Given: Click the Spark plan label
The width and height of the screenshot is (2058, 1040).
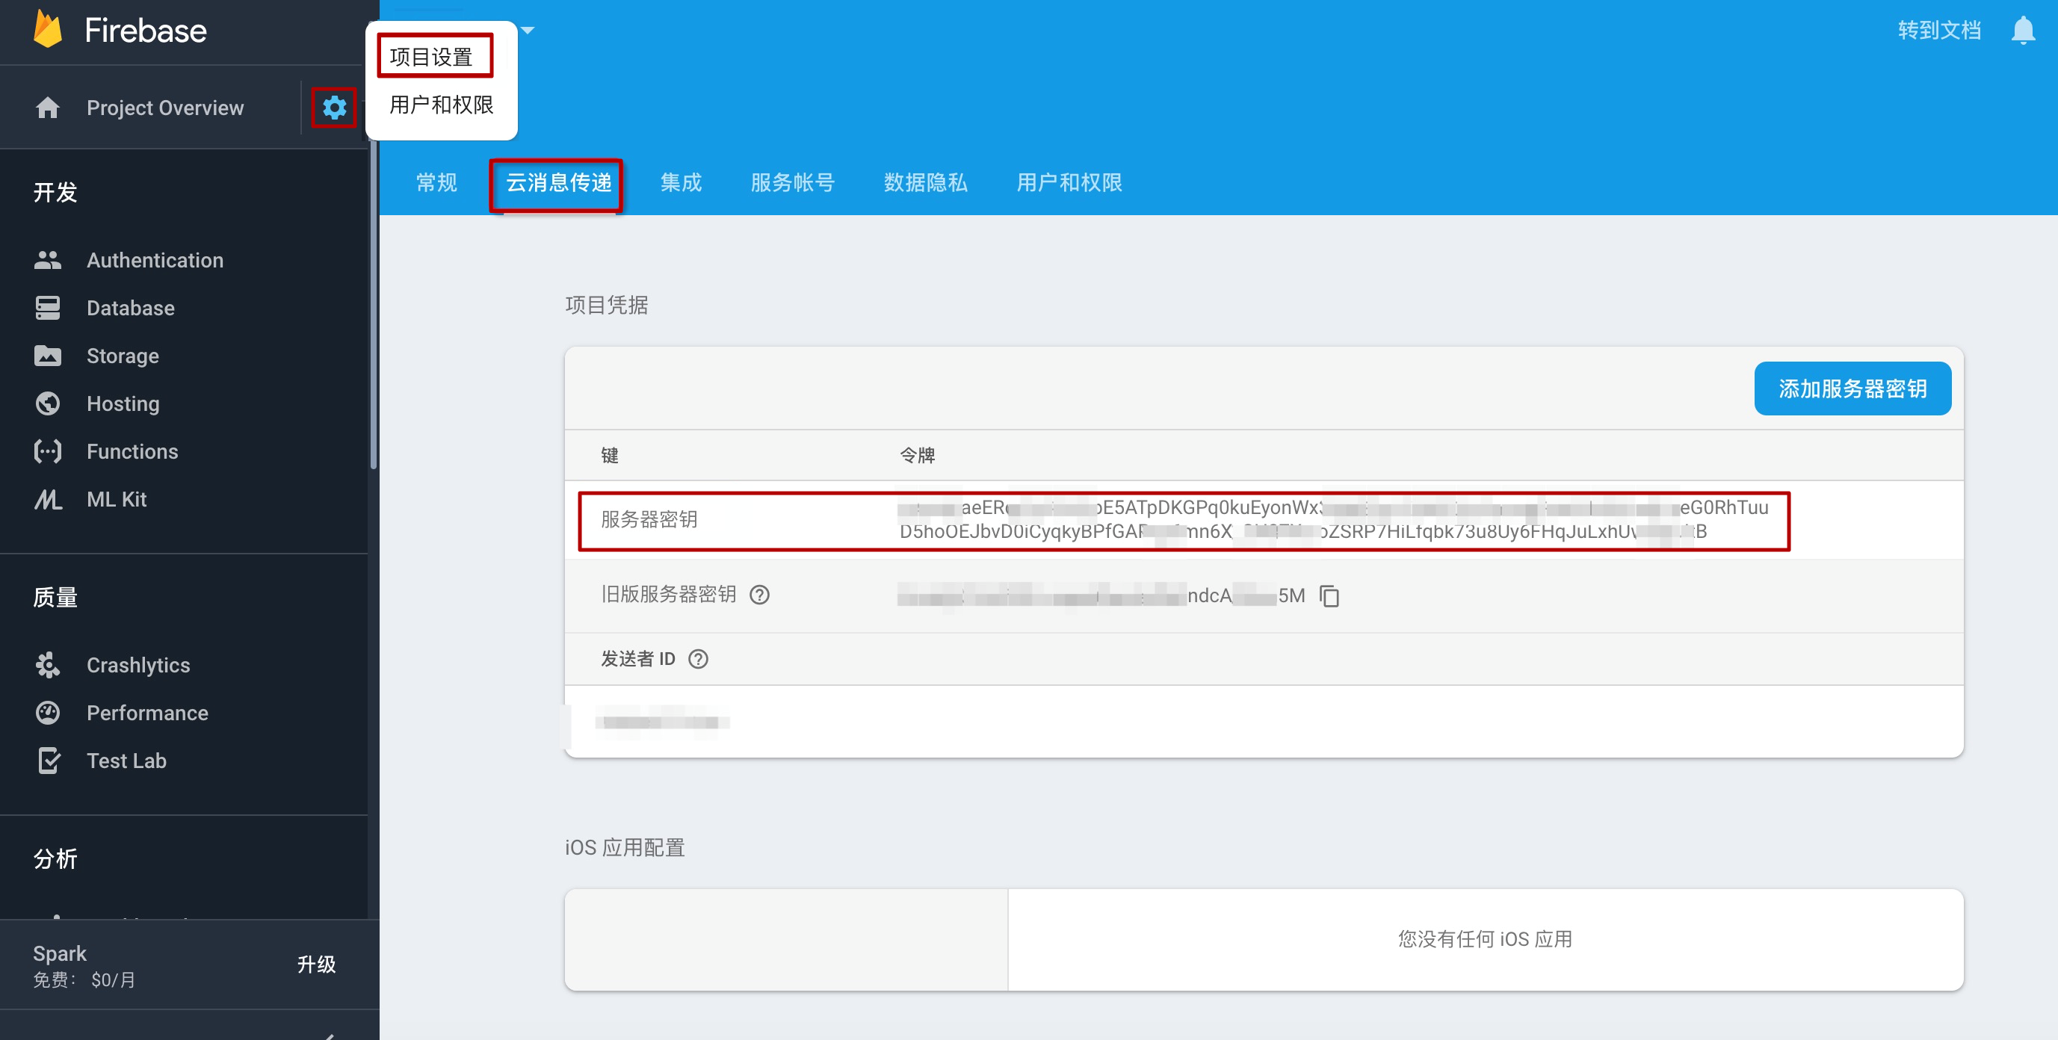Looking at the screenshot, I should 59,953.
